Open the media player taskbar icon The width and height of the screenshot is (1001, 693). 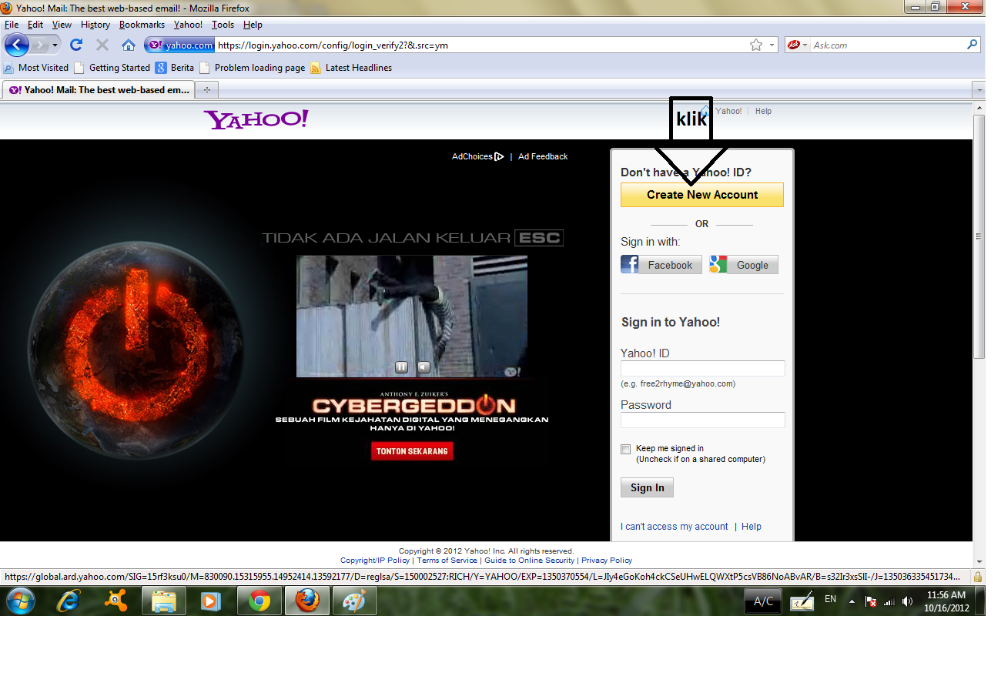click(x=211, y=601)
